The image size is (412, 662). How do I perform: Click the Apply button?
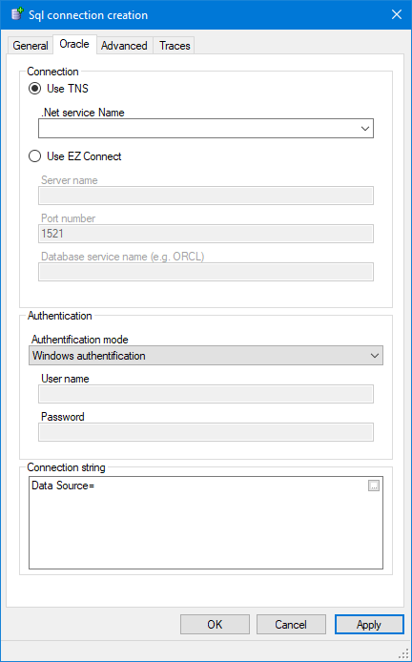[369, 625]
